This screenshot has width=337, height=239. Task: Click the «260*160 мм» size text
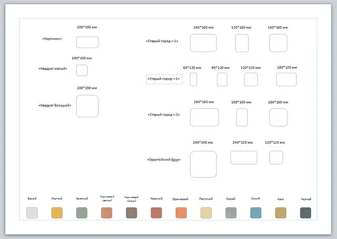(x=204, y=102)
